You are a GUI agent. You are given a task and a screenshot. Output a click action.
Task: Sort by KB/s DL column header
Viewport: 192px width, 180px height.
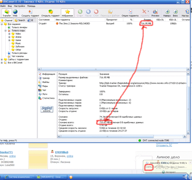point(160,20)
